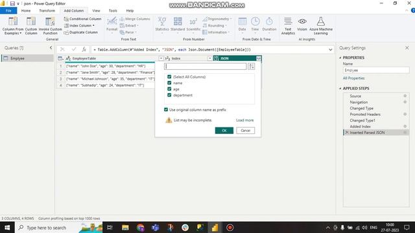Click the taskbar search box
Screen dimensions: 415x233
click(59, 227)
